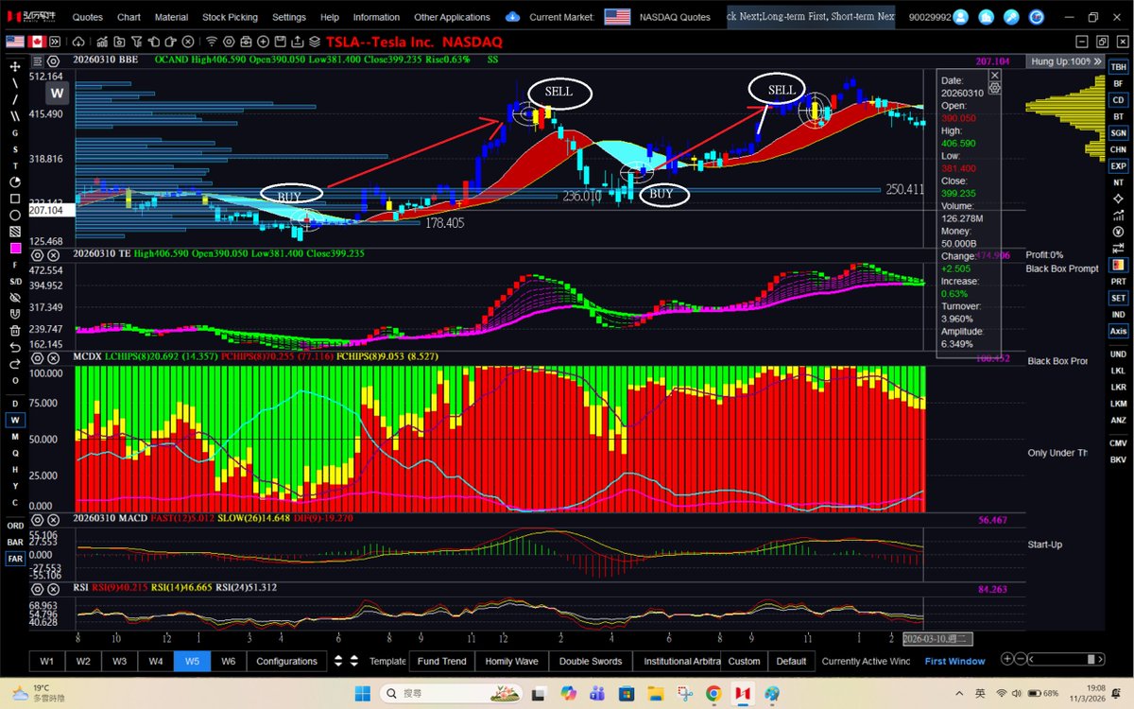The image size is (1134, 709).
Task: Select the T text annotation tool
Action: (x=15, y=165)
